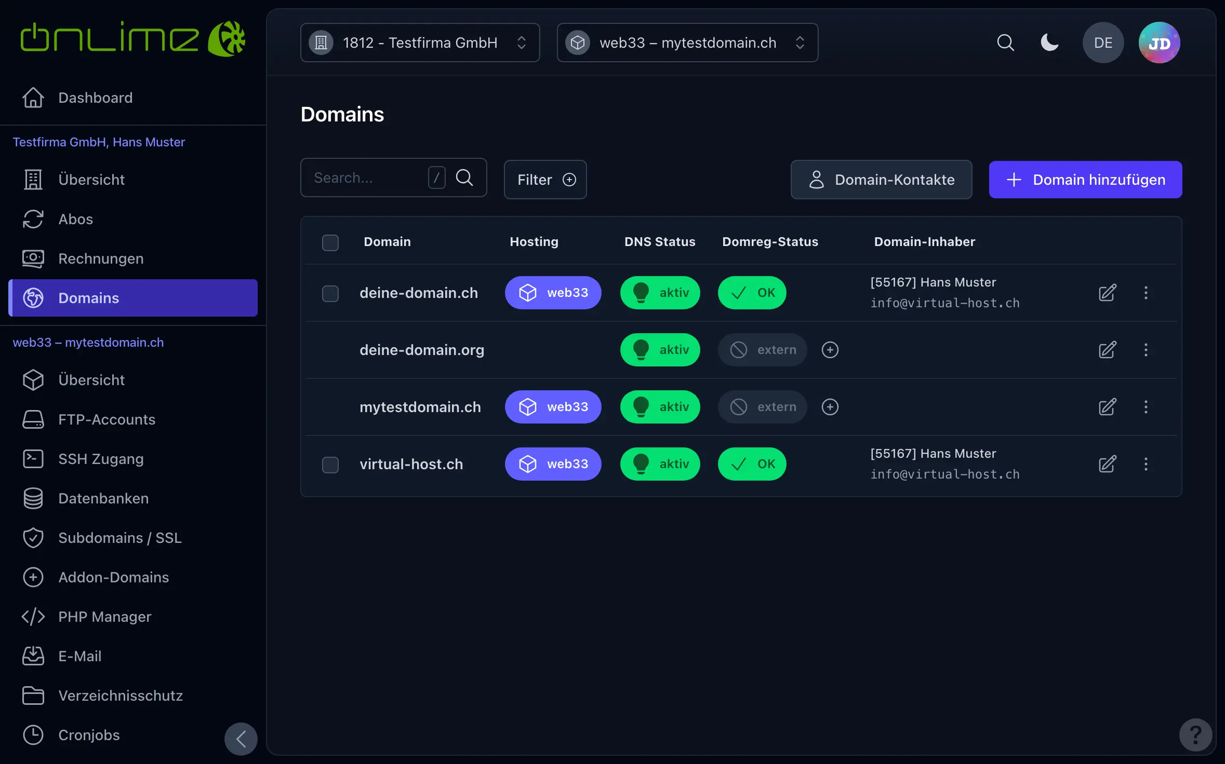Open the help question mark button
Screen dimensions: 1225x764
tap(1195, 734)
